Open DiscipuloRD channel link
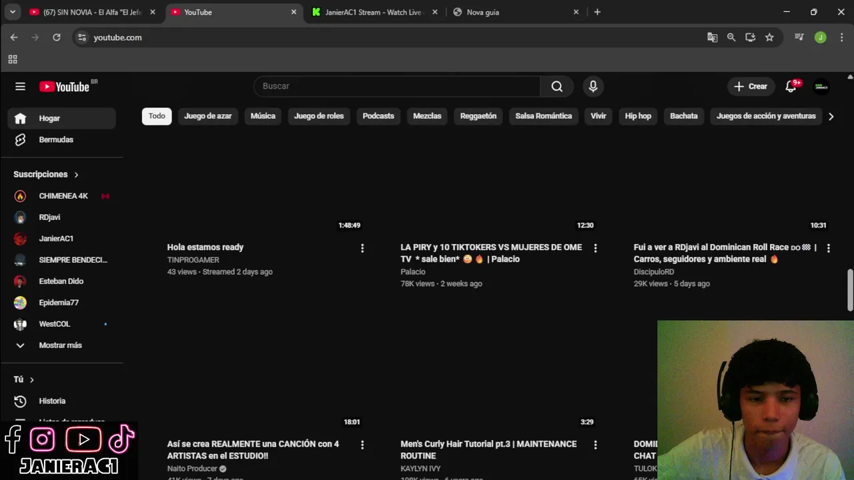This screenshot has width=854, height=480. 654,272
